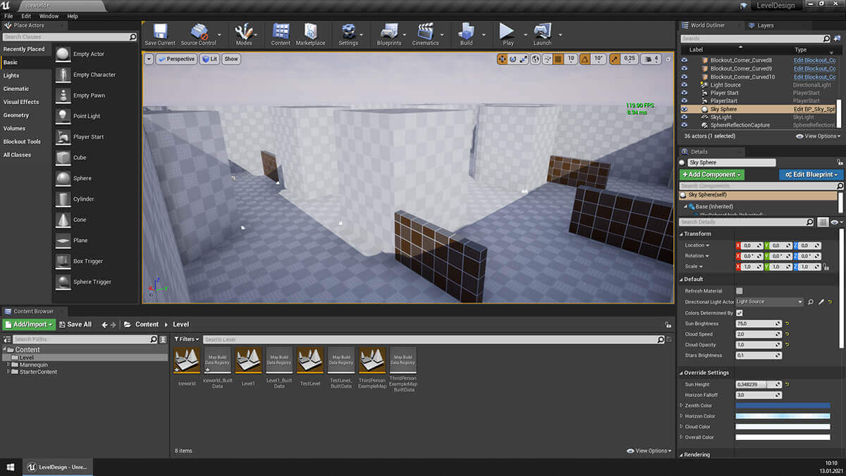This screenshot has height=476, width=846.
Task: Click the Edit Blueprint button
Action: [x=811, y=174]
